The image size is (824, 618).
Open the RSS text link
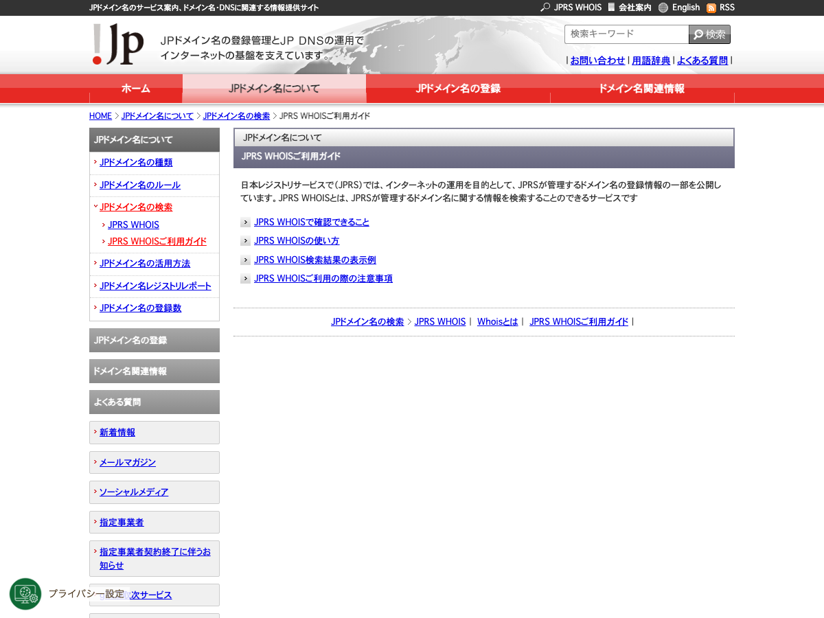[727, 8]
